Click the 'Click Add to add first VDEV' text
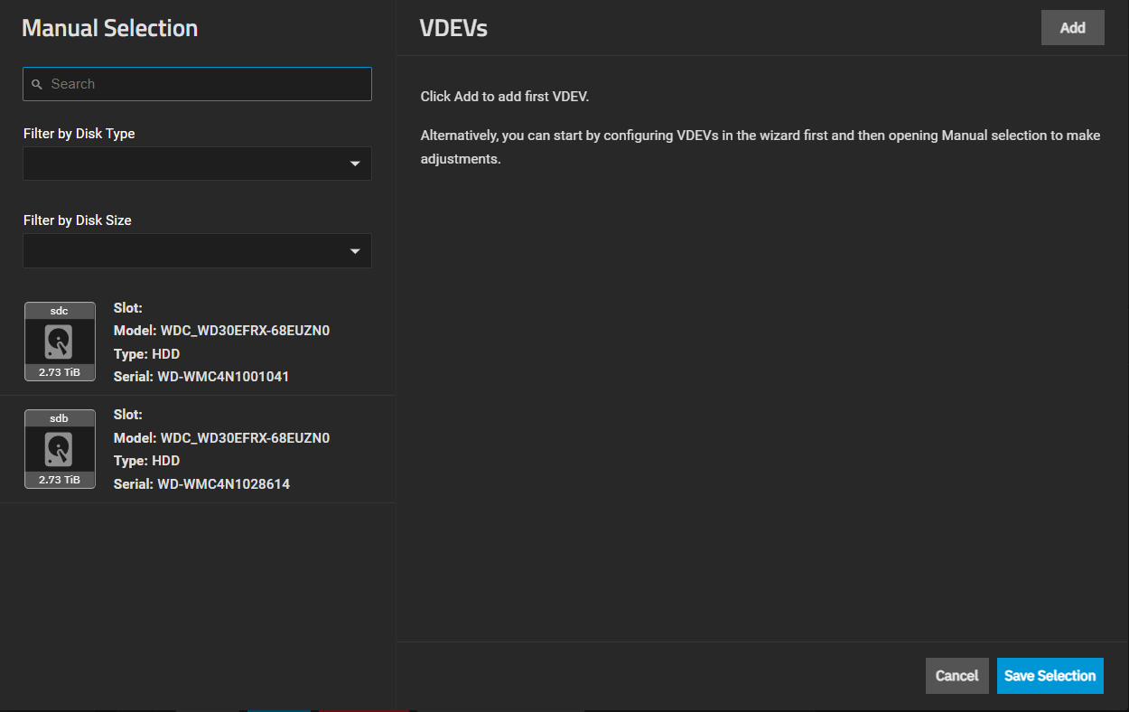This screenshot has height=712, width=1129. pyautogui.click(x=505, y=97)
